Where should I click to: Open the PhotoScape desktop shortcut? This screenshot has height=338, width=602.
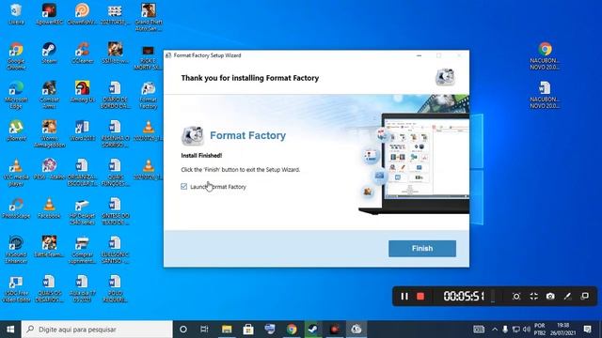(16, 208)
